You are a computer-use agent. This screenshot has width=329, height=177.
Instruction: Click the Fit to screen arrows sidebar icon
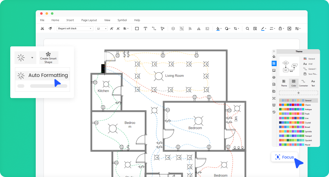274,98
